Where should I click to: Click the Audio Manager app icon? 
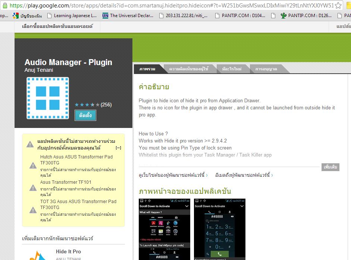[x=48, y=98]
